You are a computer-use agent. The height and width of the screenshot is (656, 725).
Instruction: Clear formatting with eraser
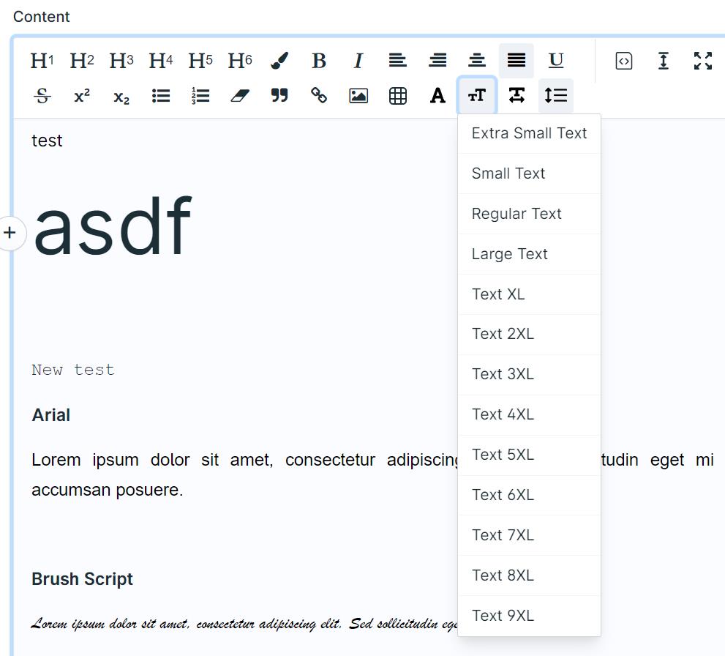tap(239, 96)
